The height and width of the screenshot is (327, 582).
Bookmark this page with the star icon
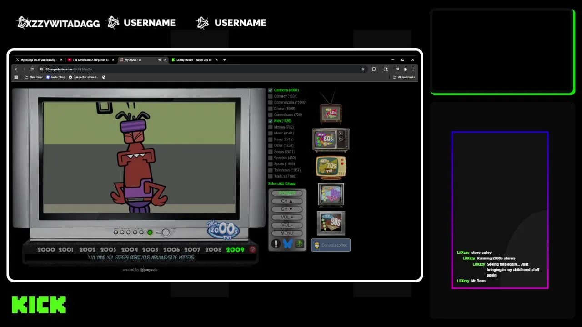point(363,69)
